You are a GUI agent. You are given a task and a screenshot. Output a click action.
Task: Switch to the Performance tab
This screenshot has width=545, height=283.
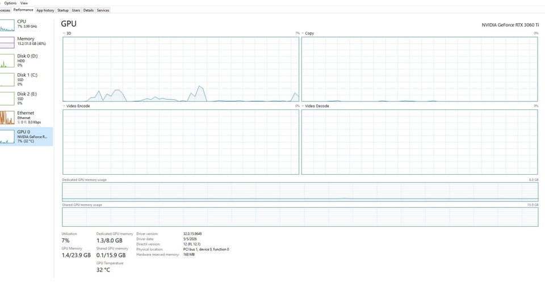[23, 10]
